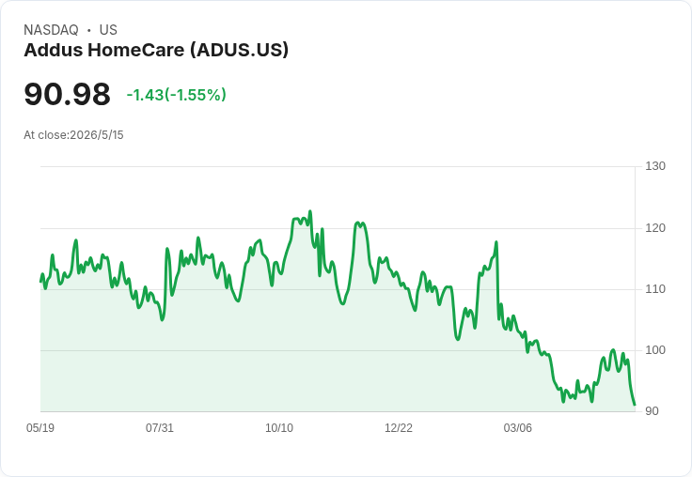Click the 100 price axis label
692x477 pixels.
tap(655, 350)
